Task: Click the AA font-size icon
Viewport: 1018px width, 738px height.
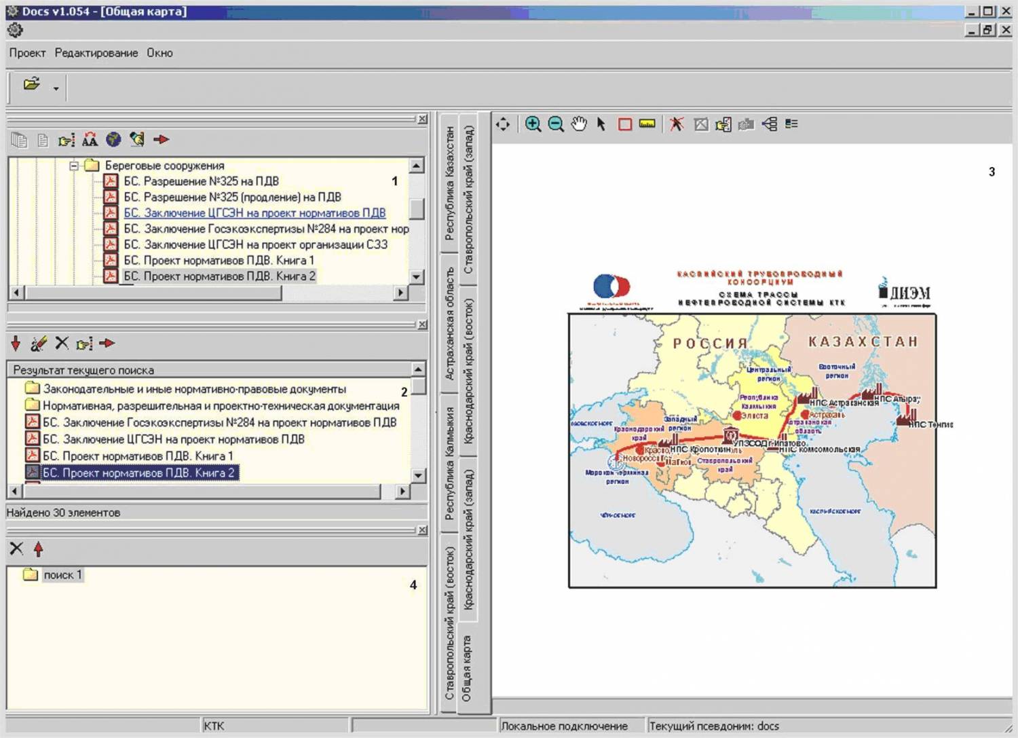Action: click(90, 140)
